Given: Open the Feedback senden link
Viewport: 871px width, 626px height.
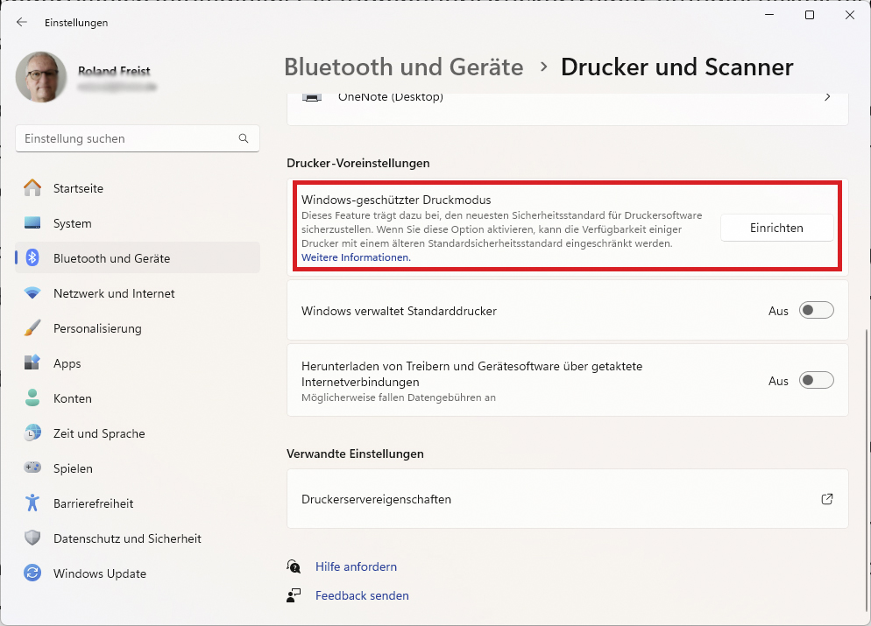Looking at the screenshot, I should (x=362, y=595).
